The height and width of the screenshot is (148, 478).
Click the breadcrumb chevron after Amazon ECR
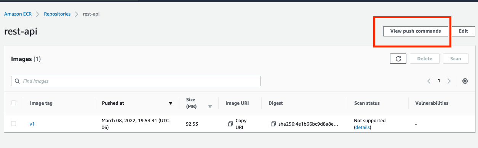(x=38, y=14)
